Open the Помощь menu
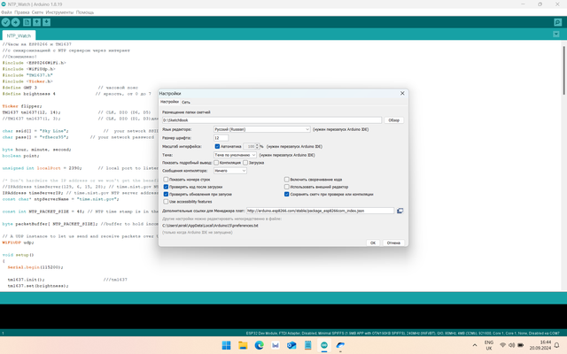Screen dimensions: 567x354 pos(85,12)
